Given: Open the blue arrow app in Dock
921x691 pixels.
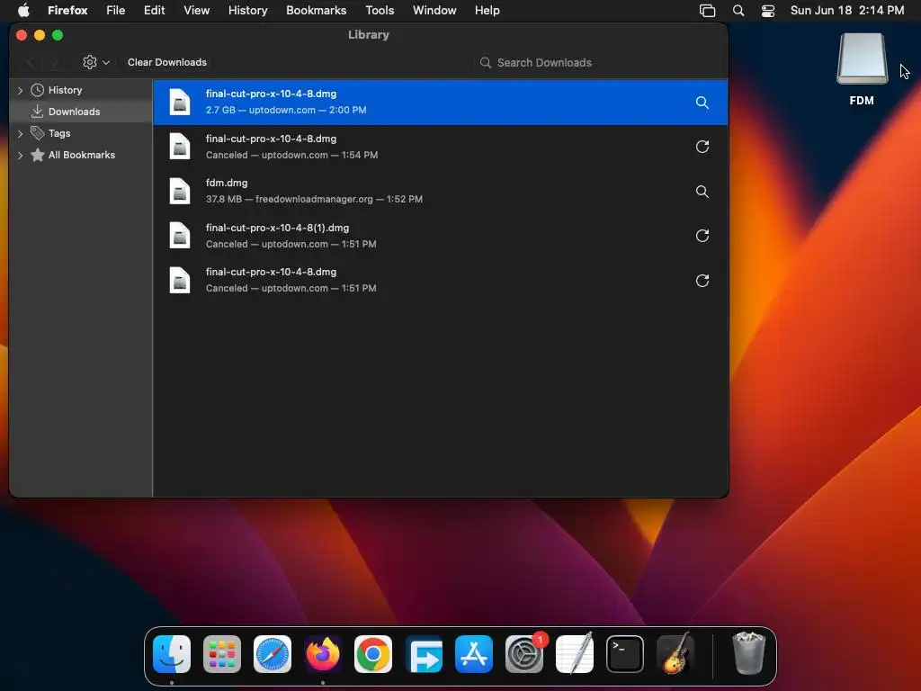Looking at the screenshot, I should tap(424, 654).
